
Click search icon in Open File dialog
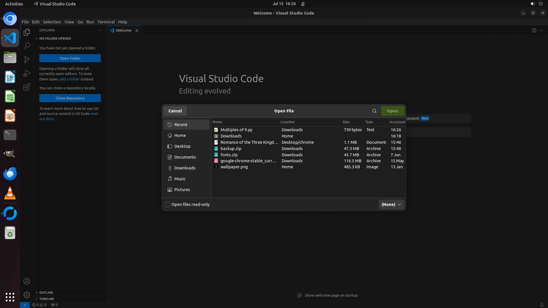[374, 111]
